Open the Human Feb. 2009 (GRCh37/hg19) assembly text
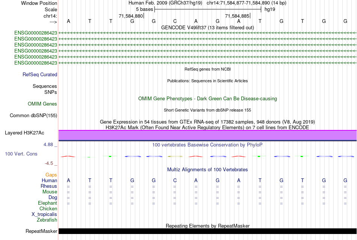The width and height of the screenshot is (357, 240). coord(165,3)
